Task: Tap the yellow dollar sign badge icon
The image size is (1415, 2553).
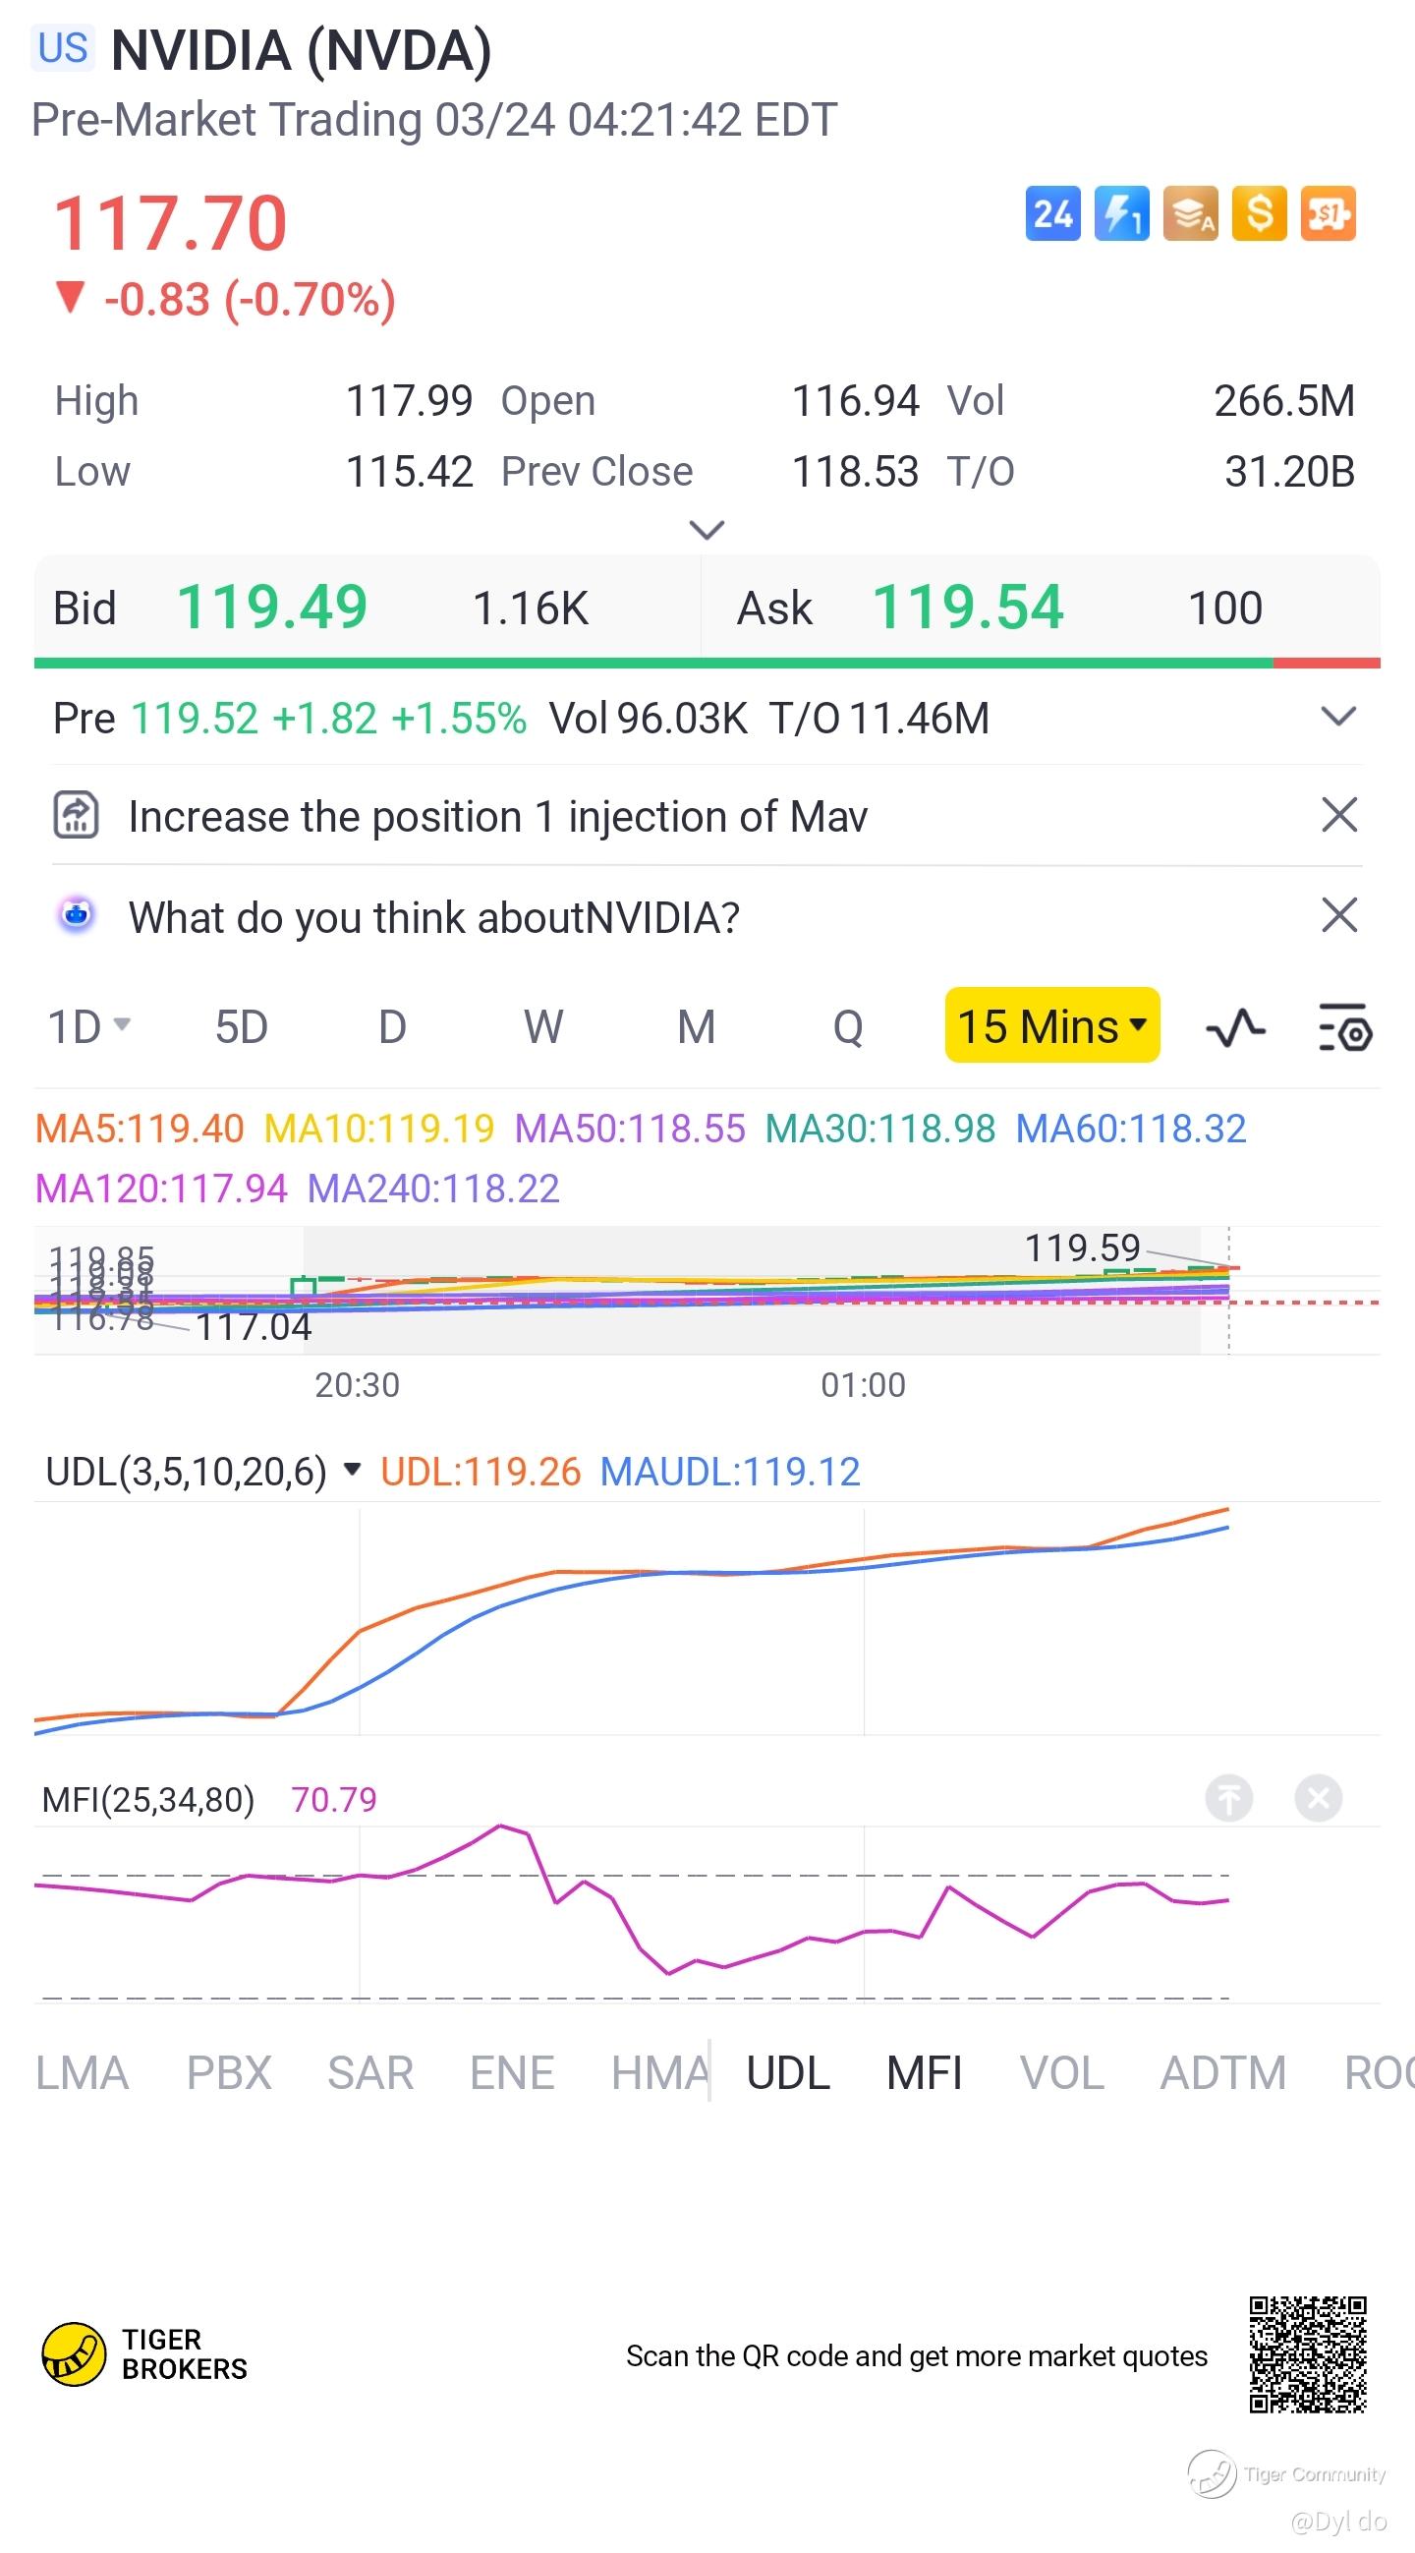Action: click(1259, 213)
